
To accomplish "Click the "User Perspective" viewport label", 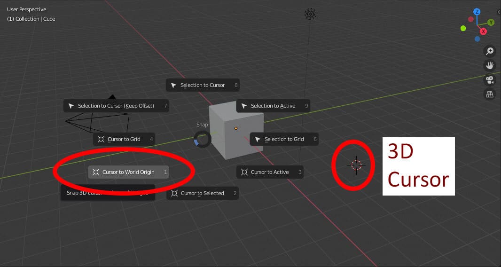I will (x=26, y=9).
